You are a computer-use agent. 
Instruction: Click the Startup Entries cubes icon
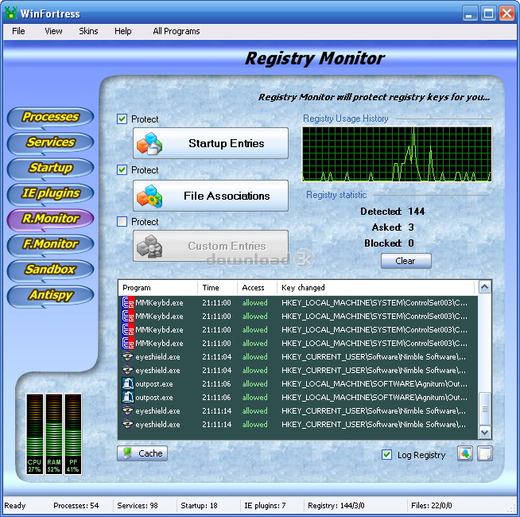[149, 143]
